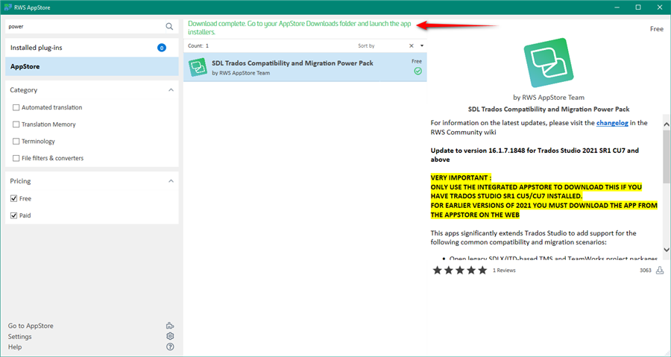Minimize the RWS AppStore window
Image resolution: width=671 pixels, height=357 pixels.
pyautogui.click(x=617, y=7)
